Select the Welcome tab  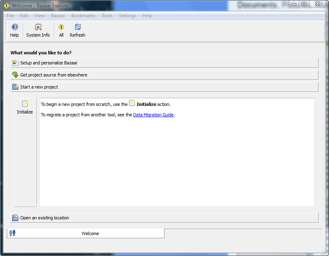(x=90, y=233)
